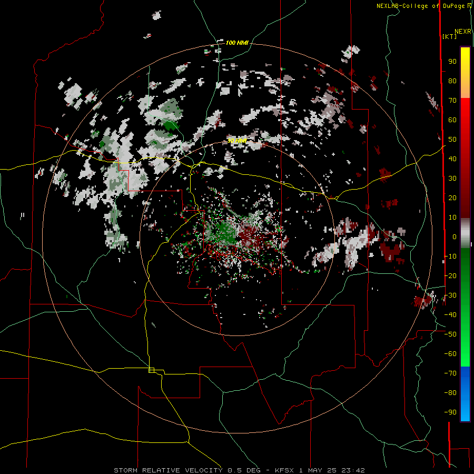Select the 10 value on the velocity scale
Viewport: 474px width, 474px height.
(x=452, y=218)
